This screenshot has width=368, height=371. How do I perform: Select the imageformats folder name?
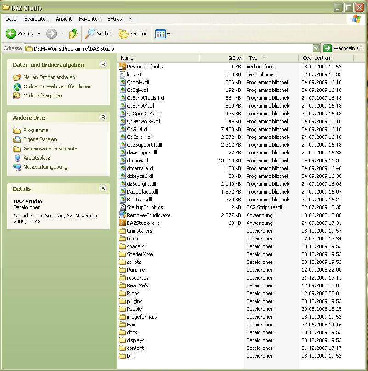142,317
